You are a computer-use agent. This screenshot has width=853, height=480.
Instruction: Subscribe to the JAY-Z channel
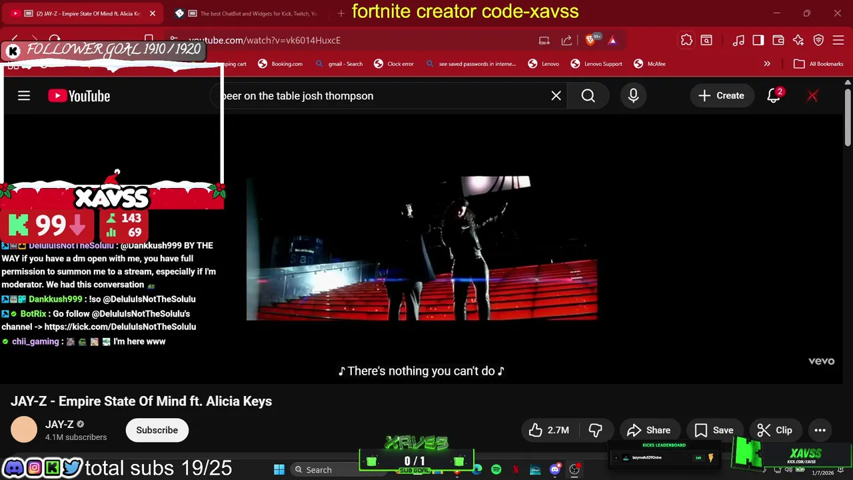pos(157,430)
